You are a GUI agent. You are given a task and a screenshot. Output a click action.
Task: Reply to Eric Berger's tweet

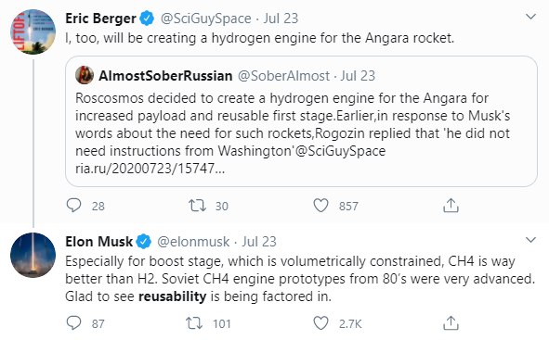74,206
